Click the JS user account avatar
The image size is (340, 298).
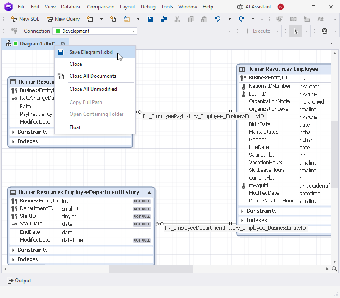coord(281,7)
